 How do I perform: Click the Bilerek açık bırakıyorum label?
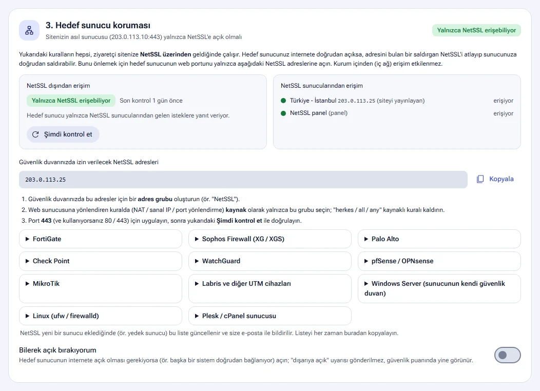pyautogui.click(x=57, y=350)
